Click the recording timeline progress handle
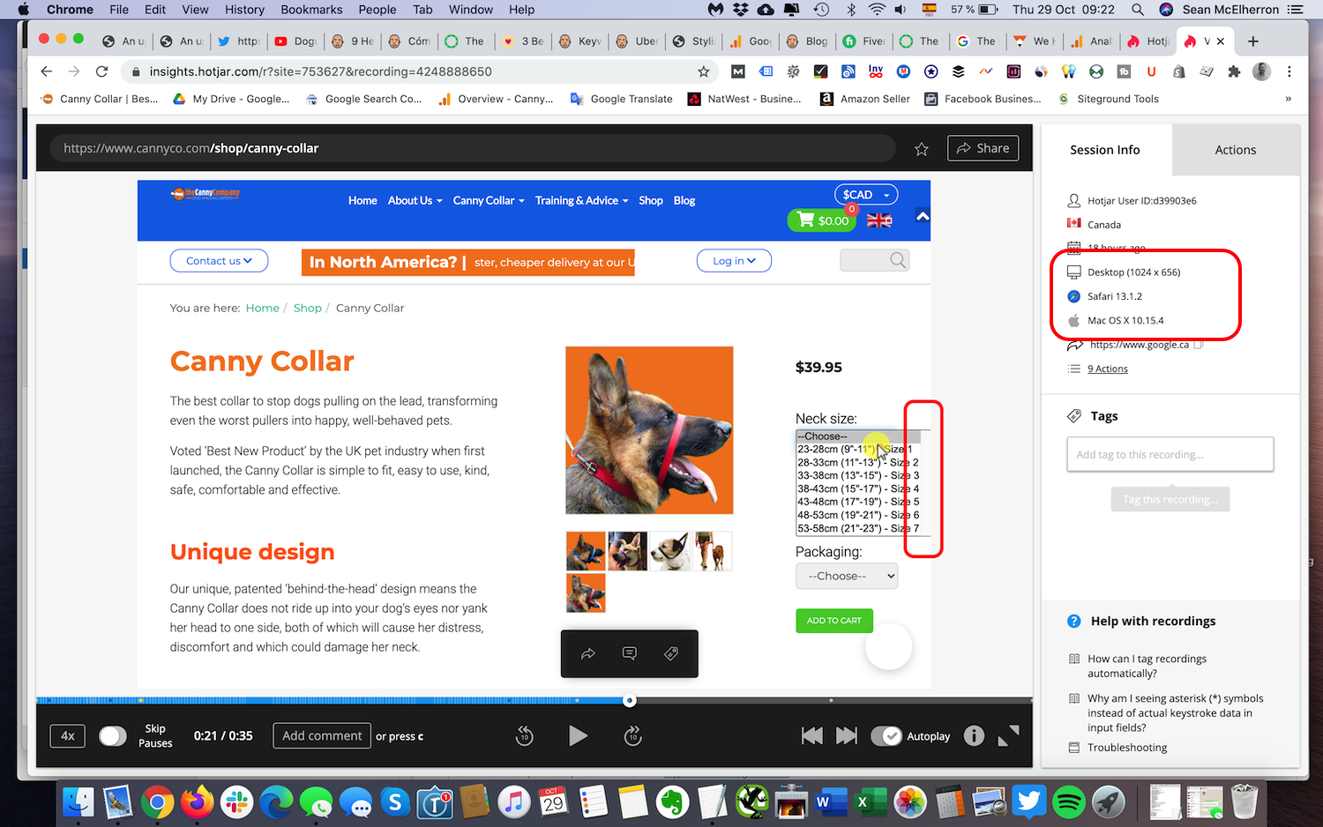 tap(630, 701)
